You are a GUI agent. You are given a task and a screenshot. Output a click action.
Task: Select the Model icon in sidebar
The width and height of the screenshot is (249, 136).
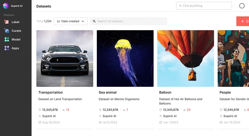click(x=7, y=39)
